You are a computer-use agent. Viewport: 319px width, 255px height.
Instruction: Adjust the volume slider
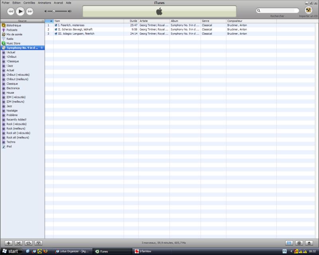(x=54, y=11)
